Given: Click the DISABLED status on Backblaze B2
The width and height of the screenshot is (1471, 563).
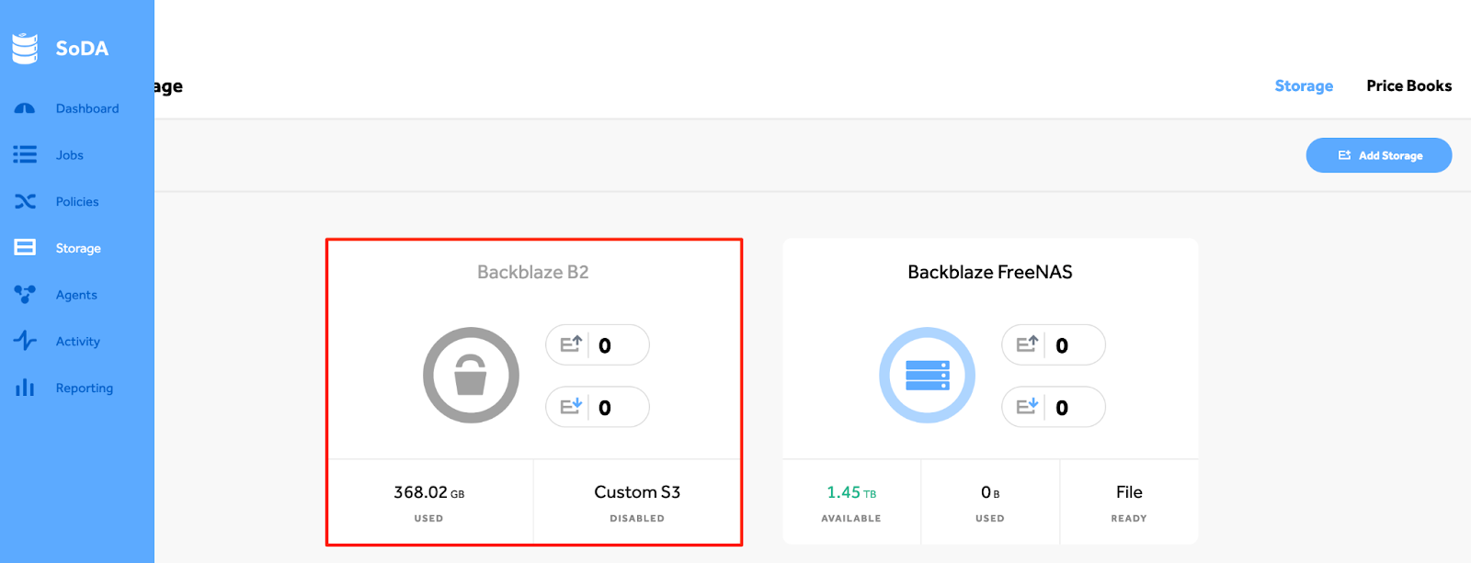Looking at the screenshot, I should pos(637,518).
